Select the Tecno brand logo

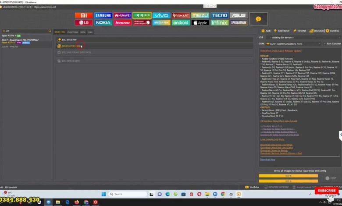tap(220, 15)
